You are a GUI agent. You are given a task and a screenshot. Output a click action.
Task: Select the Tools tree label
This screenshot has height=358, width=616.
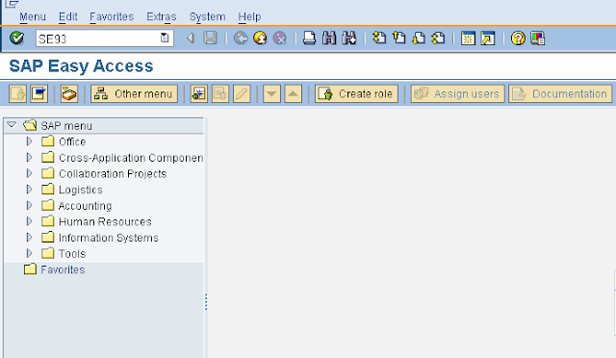point(72,254)
